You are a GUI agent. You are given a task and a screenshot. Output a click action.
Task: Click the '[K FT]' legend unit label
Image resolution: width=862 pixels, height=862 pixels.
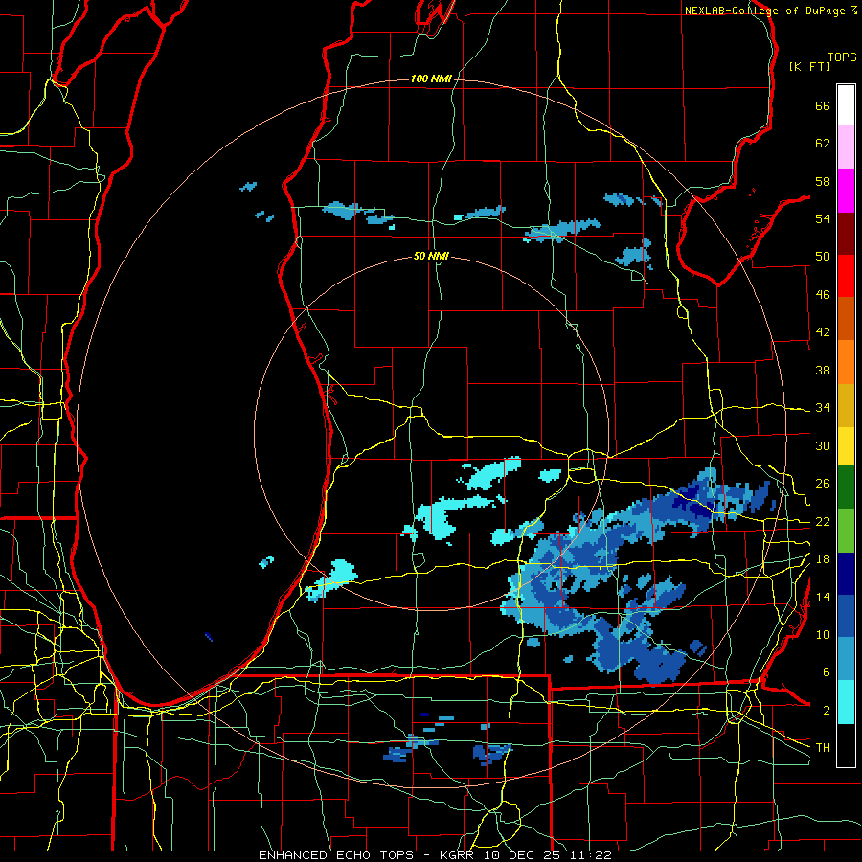(x=809, y=66)
